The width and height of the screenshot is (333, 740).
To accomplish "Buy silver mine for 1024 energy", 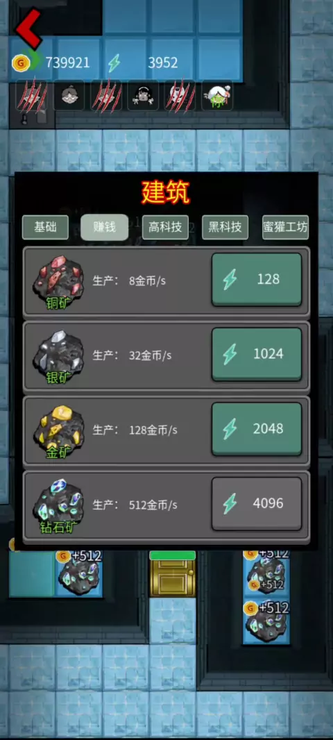I will point(257,354).
